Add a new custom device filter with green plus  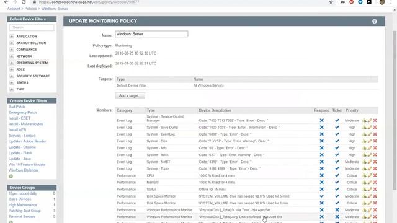coord(11,176)
